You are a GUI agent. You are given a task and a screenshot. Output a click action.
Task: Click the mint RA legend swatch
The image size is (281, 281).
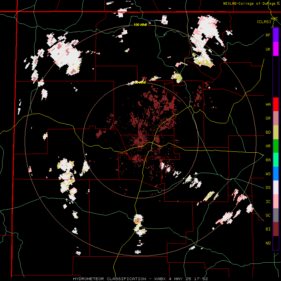click(276, 160)
